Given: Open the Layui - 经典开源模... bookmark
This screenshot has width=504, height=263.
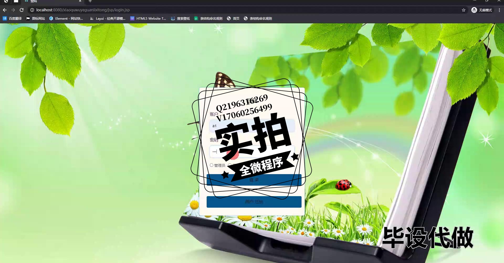Looking at the screenshot, I should [108, 18].
